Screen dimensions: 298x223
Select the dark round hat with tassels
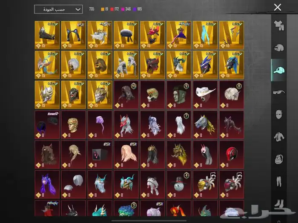click(126, 35)
